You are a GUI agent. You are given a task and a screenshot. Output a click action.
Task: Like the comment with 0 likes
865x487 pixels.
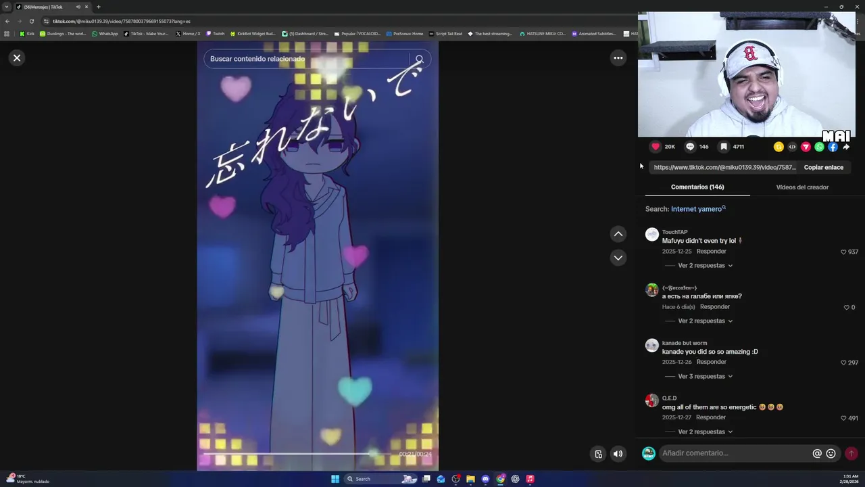846,307
